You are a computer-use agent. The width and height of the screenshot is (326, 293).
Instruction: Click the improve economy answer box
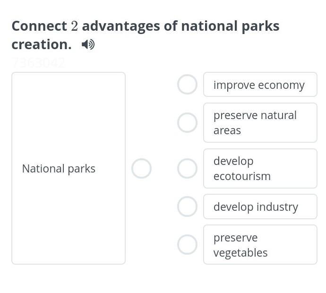tap(260, 85)
